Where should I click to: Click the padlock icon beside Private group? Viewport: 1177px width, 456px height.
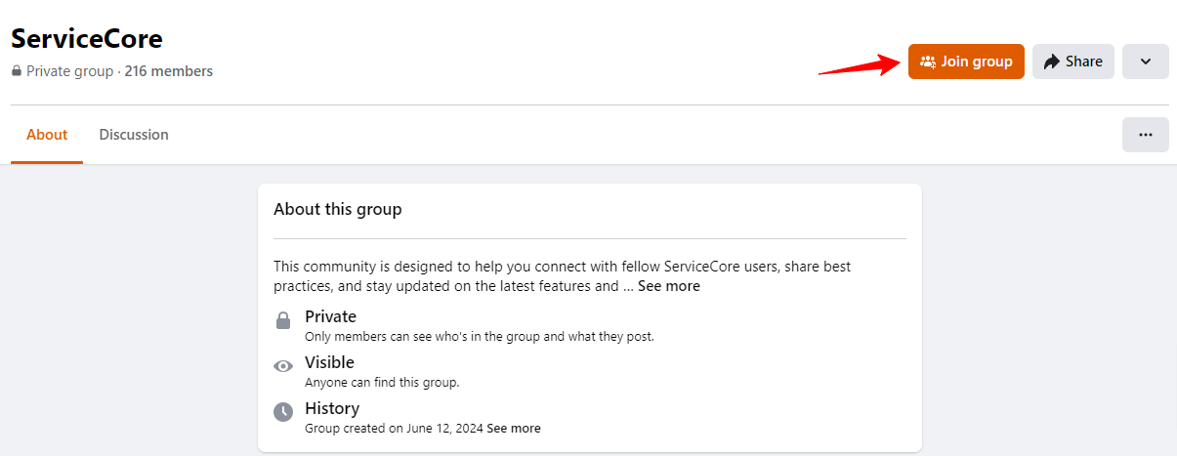pyautogui.click(x=17, y=71)
